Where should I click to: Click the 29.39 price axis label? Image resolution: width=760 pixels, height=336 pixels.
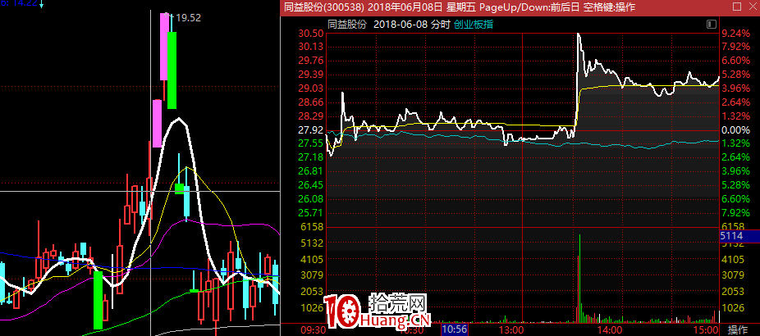312,75
